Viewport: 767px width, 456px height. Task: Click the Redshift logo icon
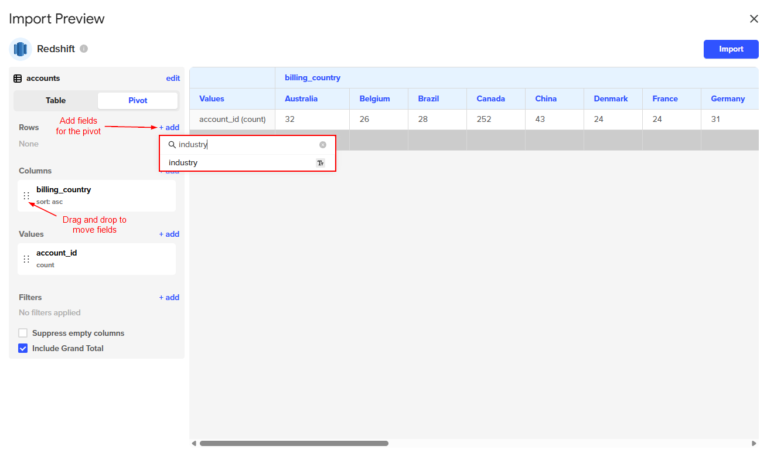click(x=21, y=49)
